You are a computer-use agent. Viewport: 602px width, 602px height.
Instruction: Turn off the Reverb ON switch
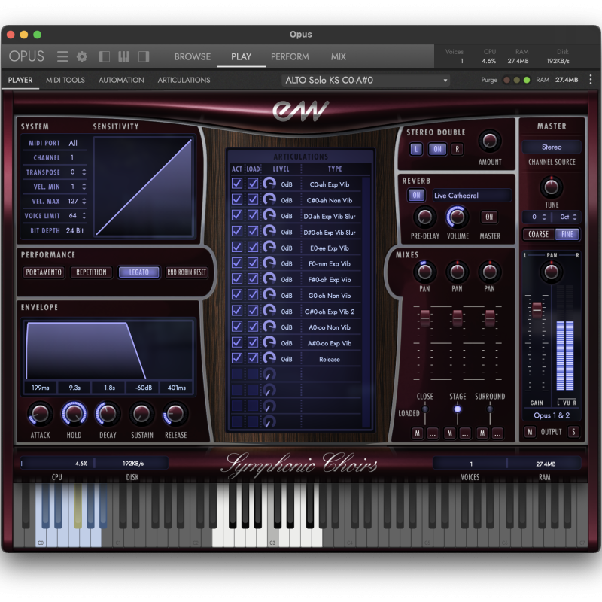pyautogui.click(x=416, y=196)
